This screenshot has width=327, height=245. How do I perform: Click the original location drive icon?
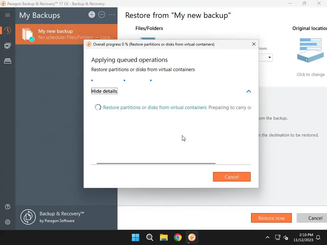tap(310, 50)
